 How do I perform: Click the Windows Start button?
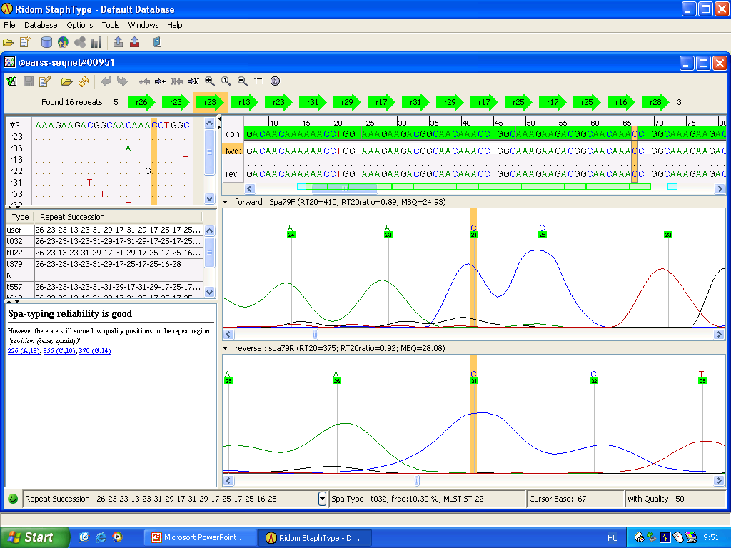tap(34, 537)
